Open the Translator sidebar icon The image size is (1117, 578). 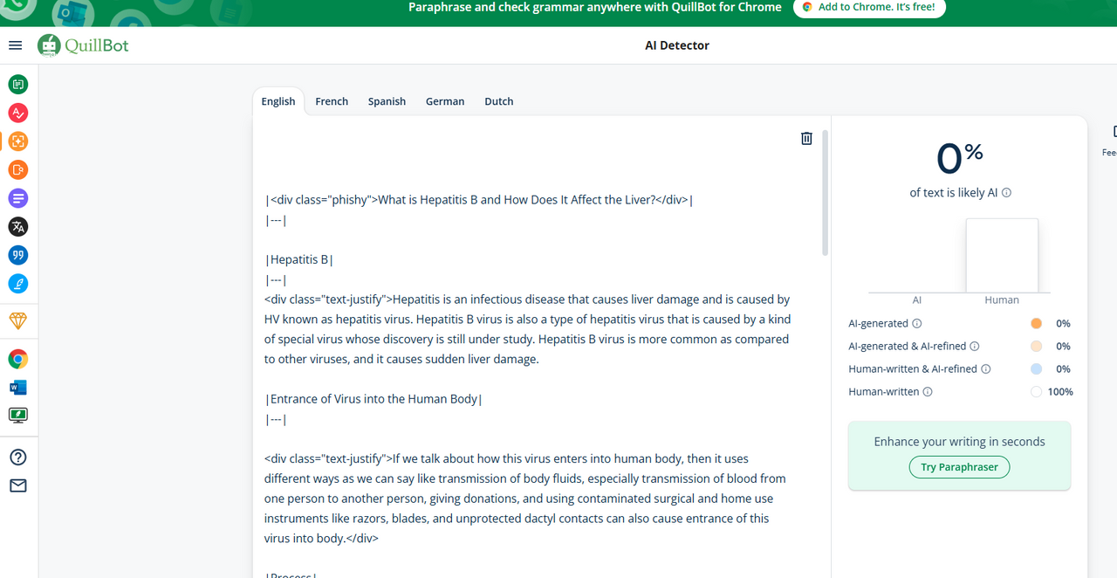pyautogui.click(x=17, y=227)
